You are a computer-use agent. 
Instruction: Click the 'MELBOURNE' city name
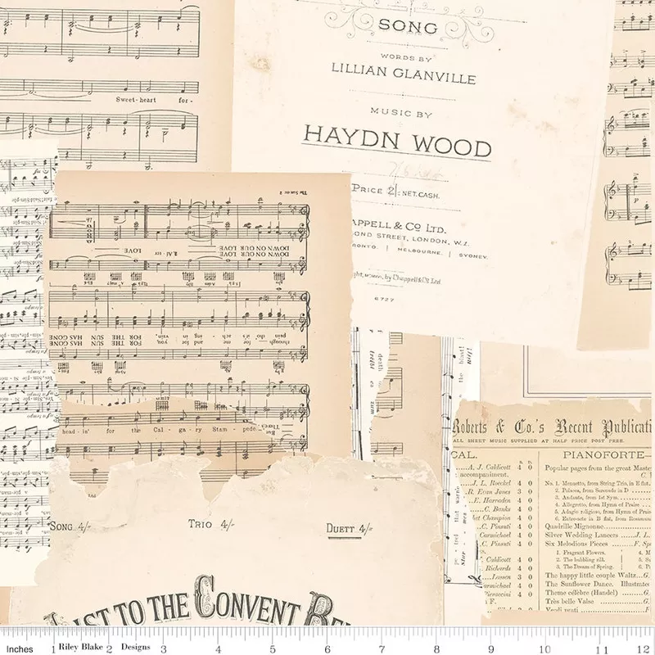[x=419, y=251]
